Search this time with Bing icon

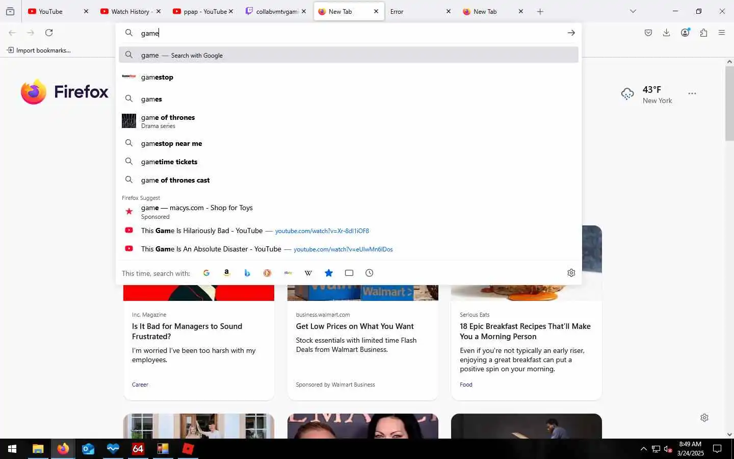247,273
